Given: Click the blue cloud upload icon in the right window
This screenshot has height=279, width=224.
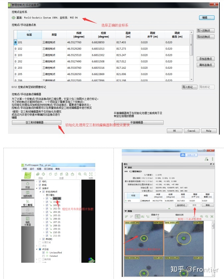Looking at the screenshot, I should (183, 155).
